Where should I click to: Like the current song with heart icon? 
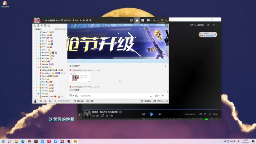[x=93, y=116]
